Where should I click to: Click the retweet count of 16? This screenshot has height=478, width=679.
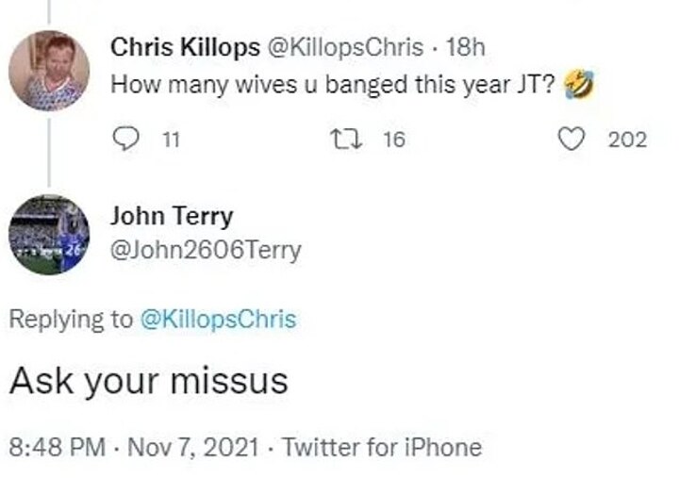pyautogui.click(x=393, y=140)
